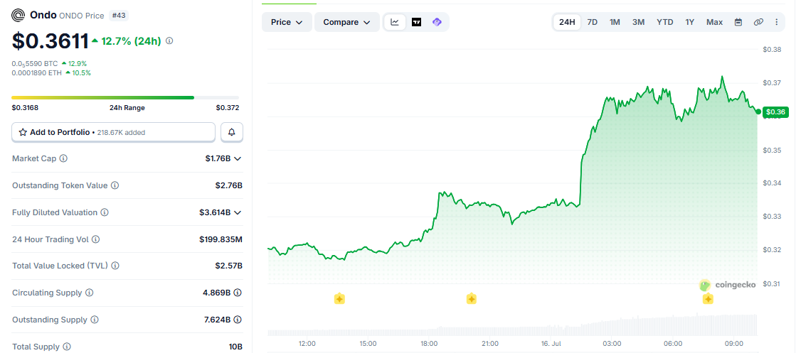Click the price alert bell icon
Viewport: 796px width, 353px height.
tap(232, 132)
